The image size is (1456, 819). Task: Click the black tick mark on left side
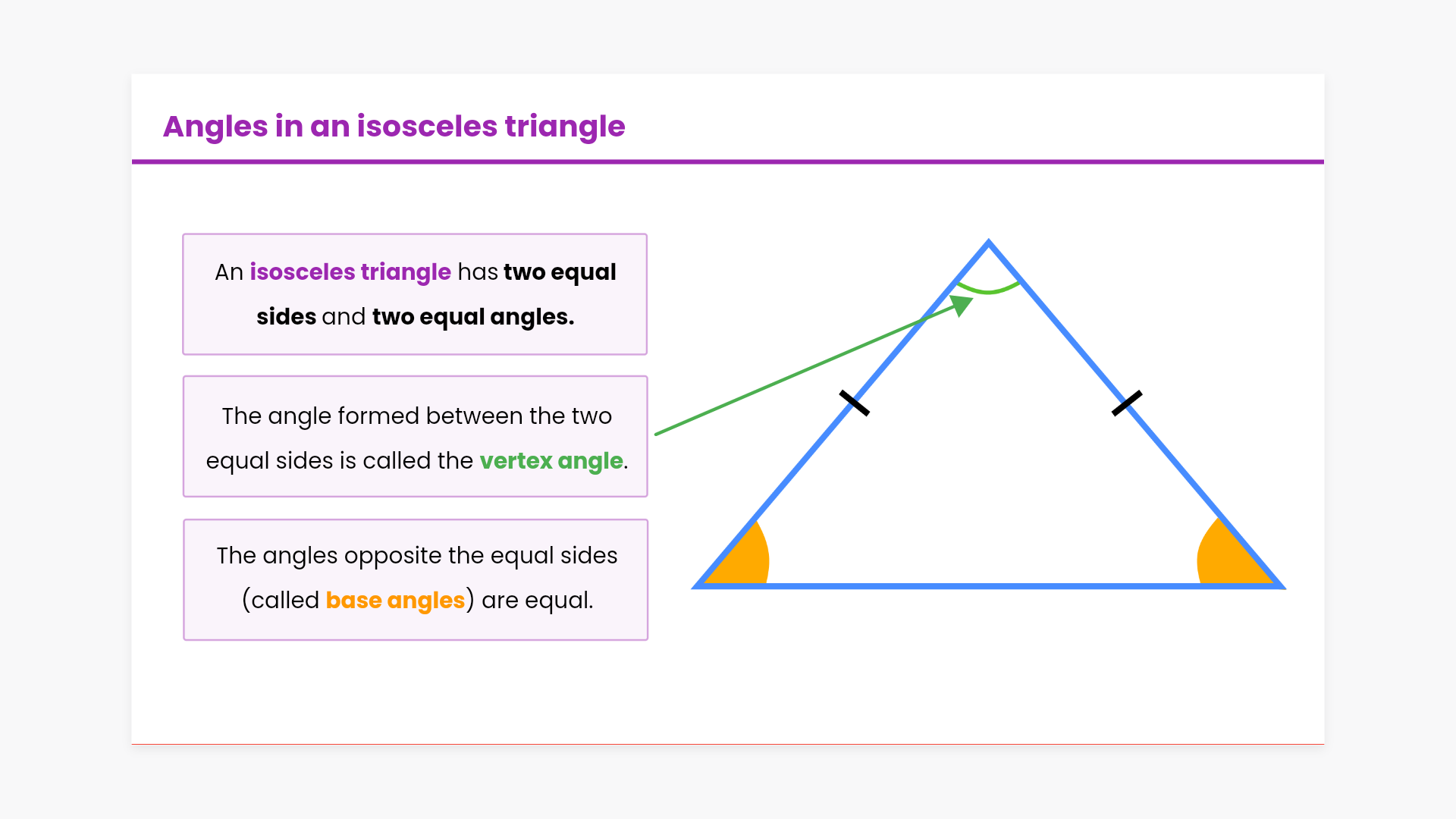point(855,403)
